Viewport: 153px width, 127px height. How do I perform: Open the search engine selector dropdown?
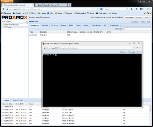pyautogui.click(x=102, y=9)
